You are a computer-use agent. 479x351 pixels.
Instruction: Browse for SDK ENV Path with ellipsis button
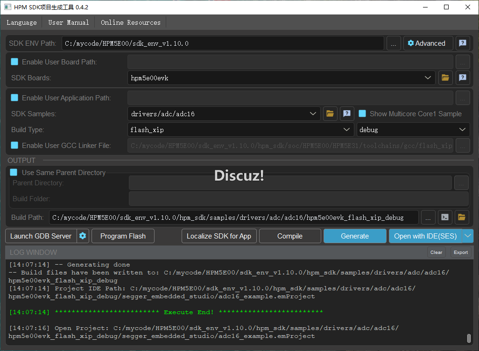click(x=393, y=43)
